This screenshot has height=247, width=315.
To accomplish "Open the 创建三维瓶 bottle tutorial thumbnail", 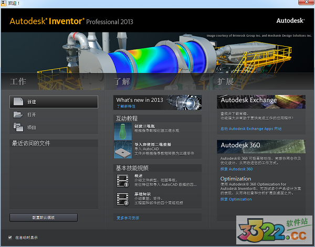I will pos(123,131).
